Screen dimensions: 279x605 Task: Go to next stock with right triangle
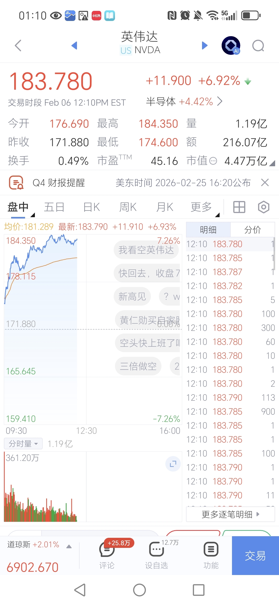205,46
